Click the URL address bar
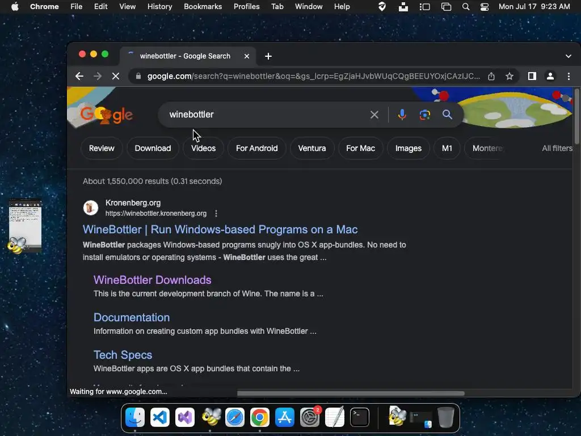The width and height of the screenshot is (581, 436). tap(313, 77)
